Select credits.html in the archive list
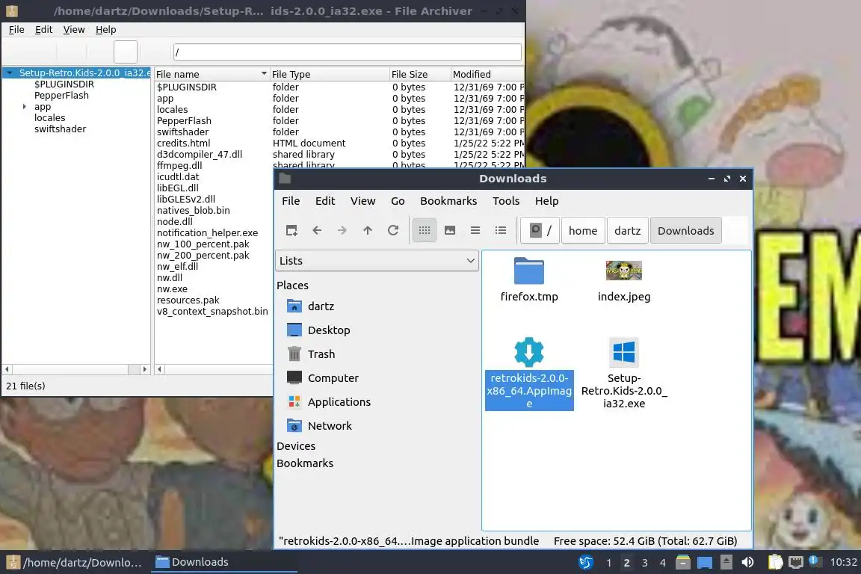The width and height of the screenshot is (861, 574). [x=183, y=143]
